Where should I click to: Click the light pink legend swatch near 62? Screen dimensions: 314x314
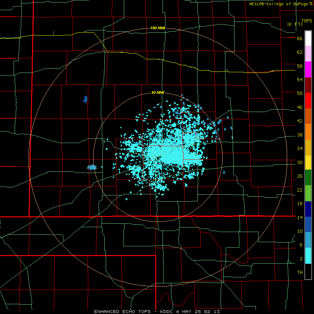308,54
